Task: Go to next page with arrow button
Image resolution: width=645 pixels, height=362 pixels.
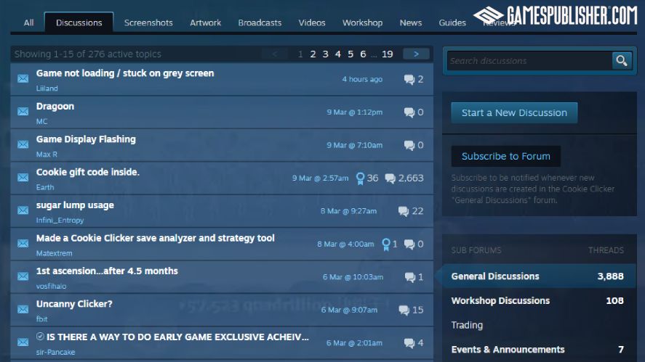Action: (x=416, y=54)
